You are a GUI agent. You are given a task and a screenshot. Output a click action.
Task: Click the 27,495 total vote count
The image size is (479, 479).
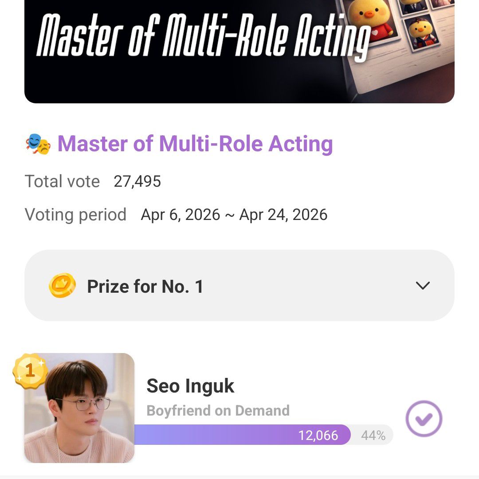(x=136, y=181)
